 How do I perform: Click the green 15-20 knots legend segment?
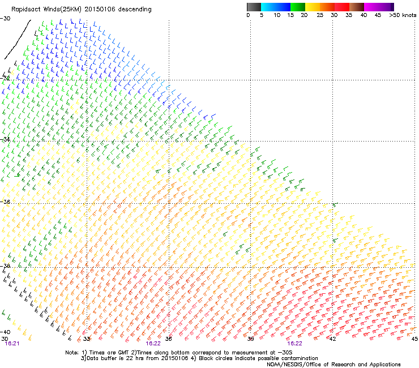coord(298,7)
